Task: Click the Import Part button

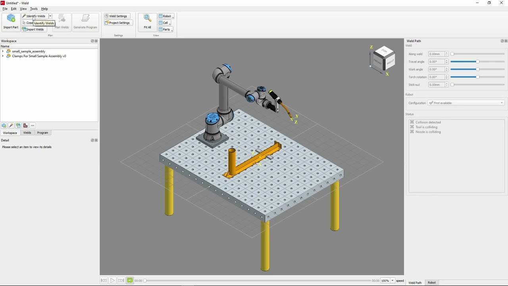Action: pyautogui.click(x=11, y=22)
